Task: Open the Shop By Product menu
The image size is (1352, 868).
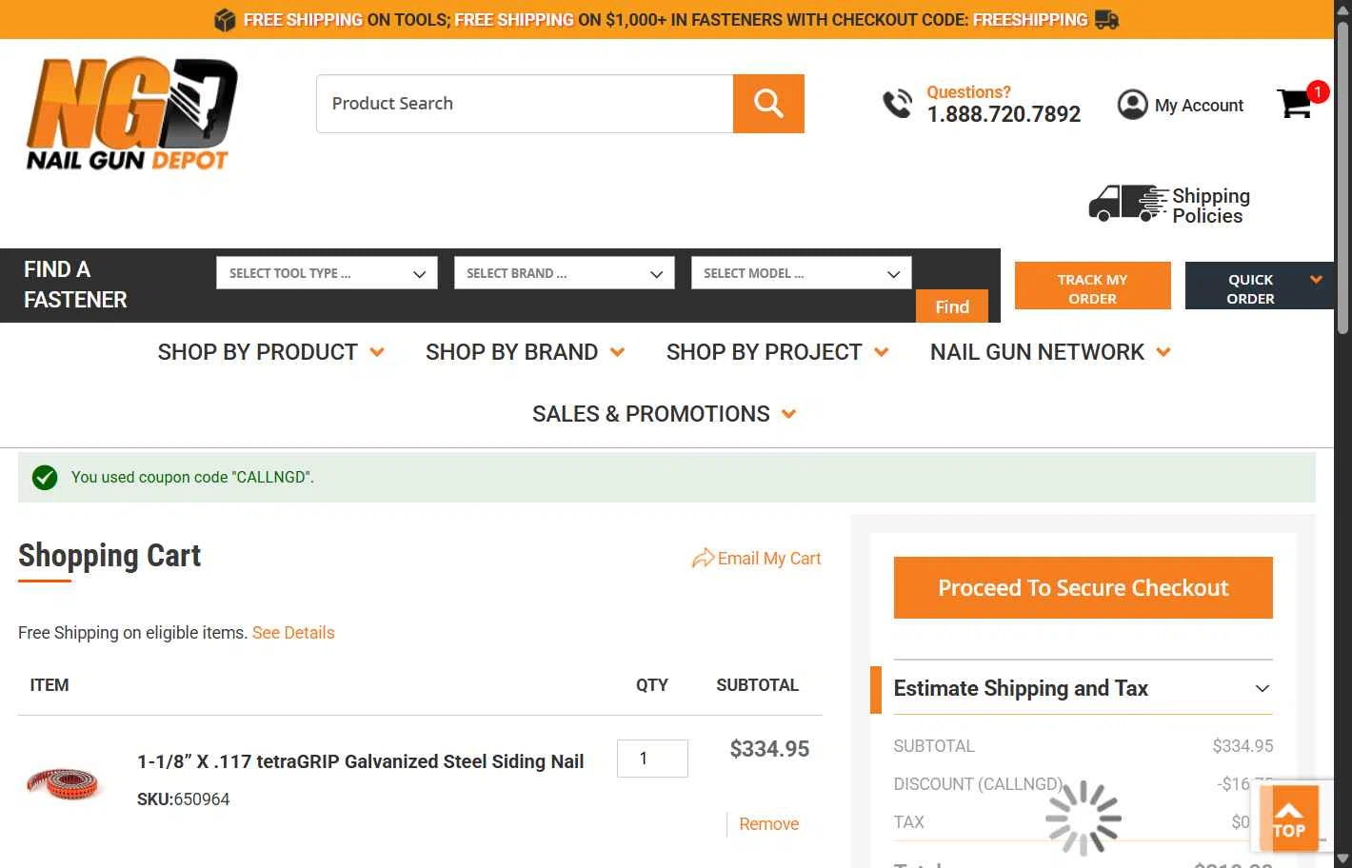Action: tap(271, 352)
